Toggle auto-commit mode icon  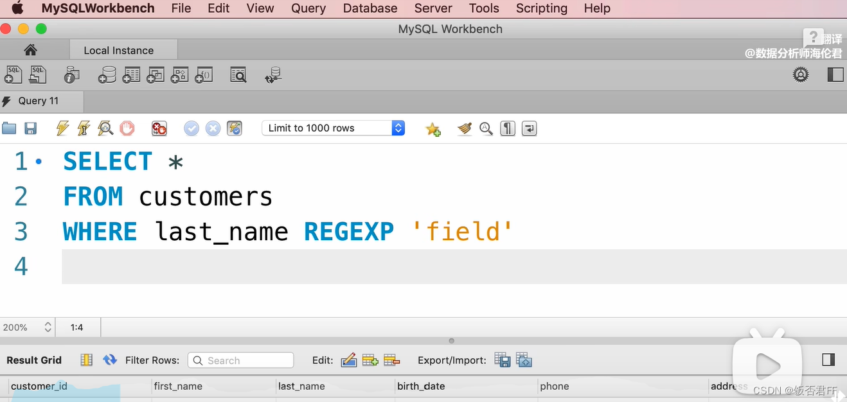[x=235, y=128]
